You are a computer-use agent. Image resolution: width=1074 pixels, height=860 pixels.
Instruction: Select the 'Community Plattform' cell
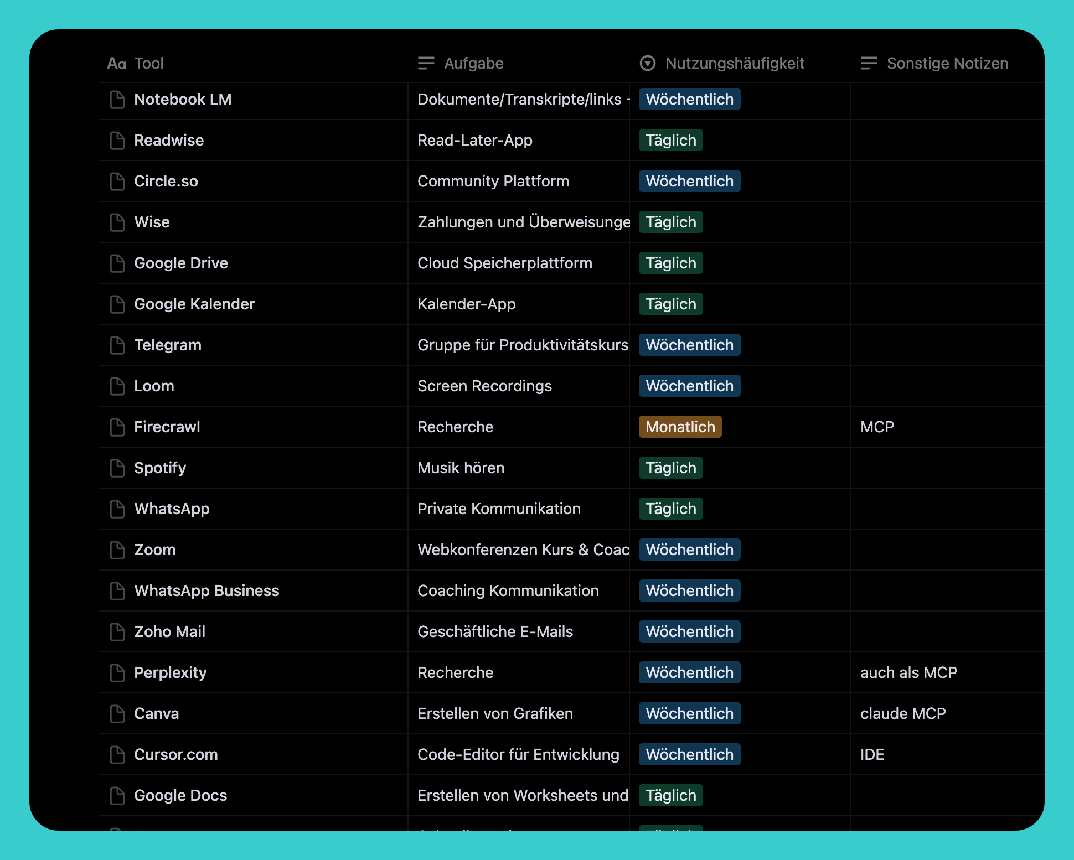(x=519, y=182)
